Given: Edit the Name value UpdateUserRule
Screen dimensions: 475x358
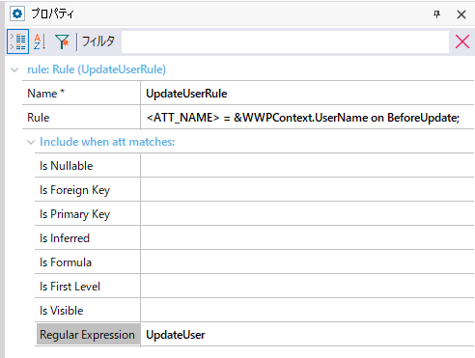Looking at the screenshot, I should click(307, 93).
